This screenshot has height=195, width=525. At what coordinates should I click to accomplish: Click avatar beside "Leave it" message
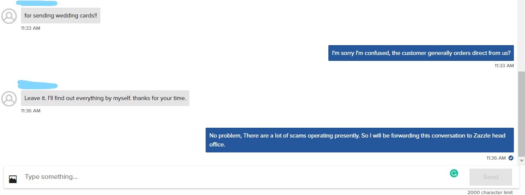click(9, 99)
